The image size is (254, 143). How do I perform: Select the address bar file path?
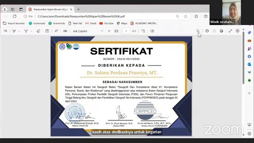pos(81,16)
